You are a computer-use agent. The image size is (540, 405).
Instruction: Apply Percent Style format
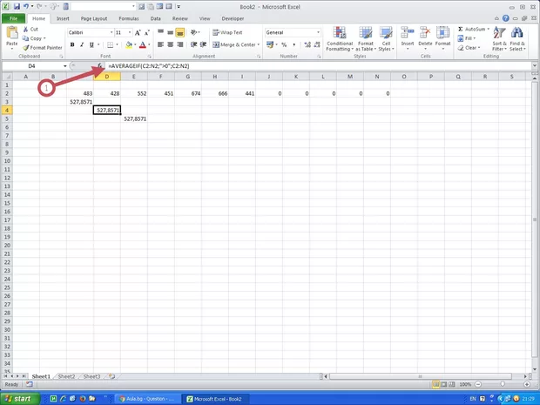point(284,44)
